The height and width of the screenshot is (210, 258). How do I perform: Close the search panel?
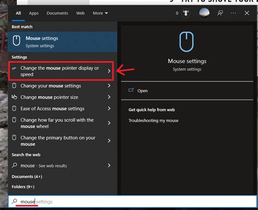pos(247,13)
